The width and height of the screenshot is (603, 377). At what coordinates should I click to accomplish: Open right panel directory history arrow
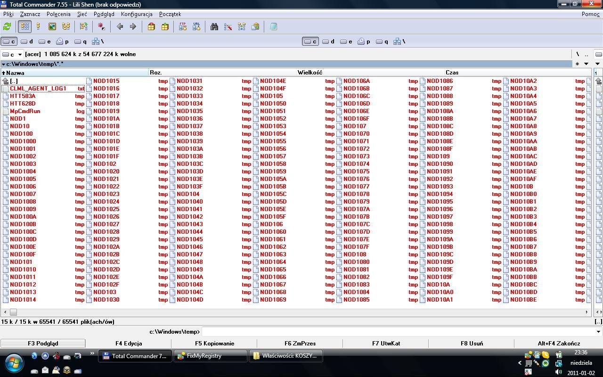click(x=598, y=64)
